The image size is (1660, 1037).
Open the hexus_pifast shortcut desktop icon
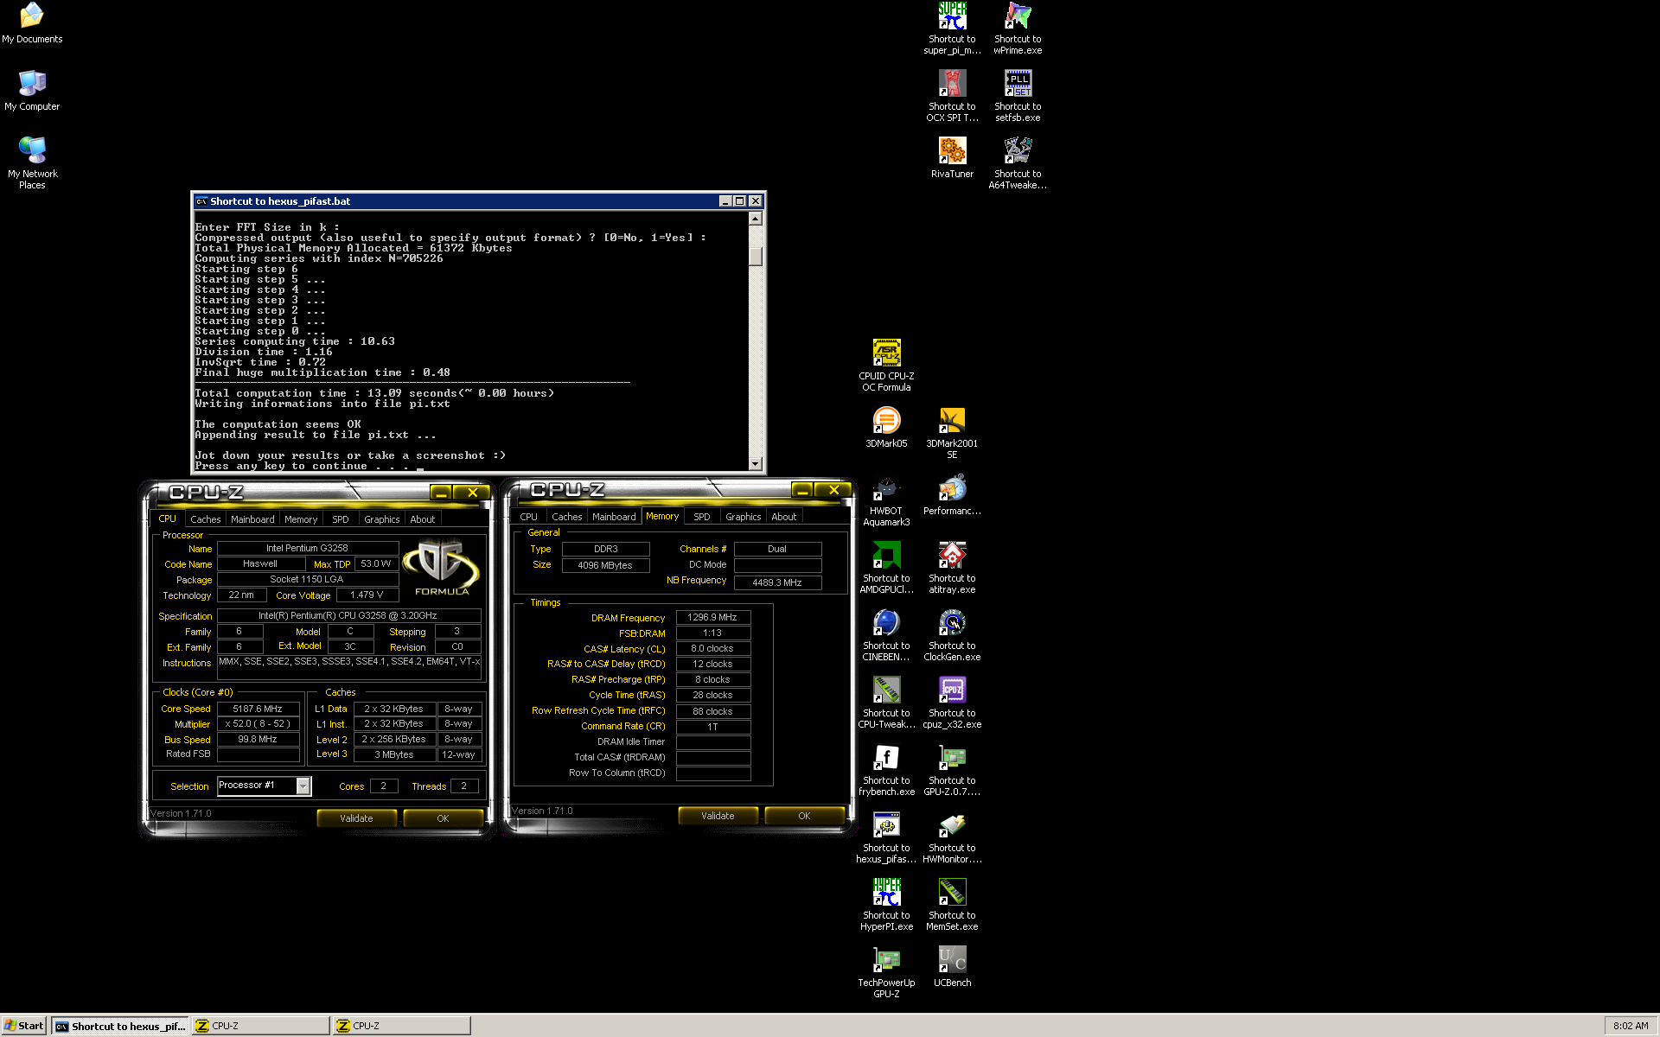[886, 837]
